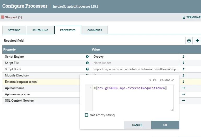Screen dimensions: 201x137
Task: Open help for Script File property
Action: [87, 63]
